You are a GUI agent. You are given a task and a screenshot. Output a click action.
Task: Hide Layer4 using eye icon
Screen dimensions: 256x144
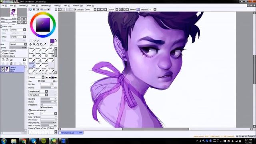coord(3,68)
